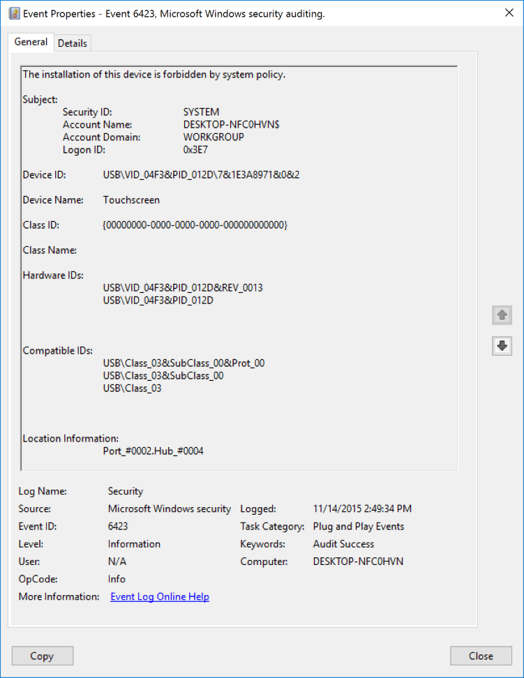Click logged date 11/14/2015 2:49:34 PM
524x678 pixels.
[x=362, y=509]
